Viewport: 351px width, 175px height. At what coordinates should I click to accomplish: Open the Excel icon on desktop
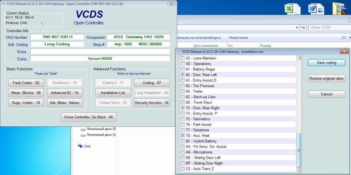(x=292, y=9)
